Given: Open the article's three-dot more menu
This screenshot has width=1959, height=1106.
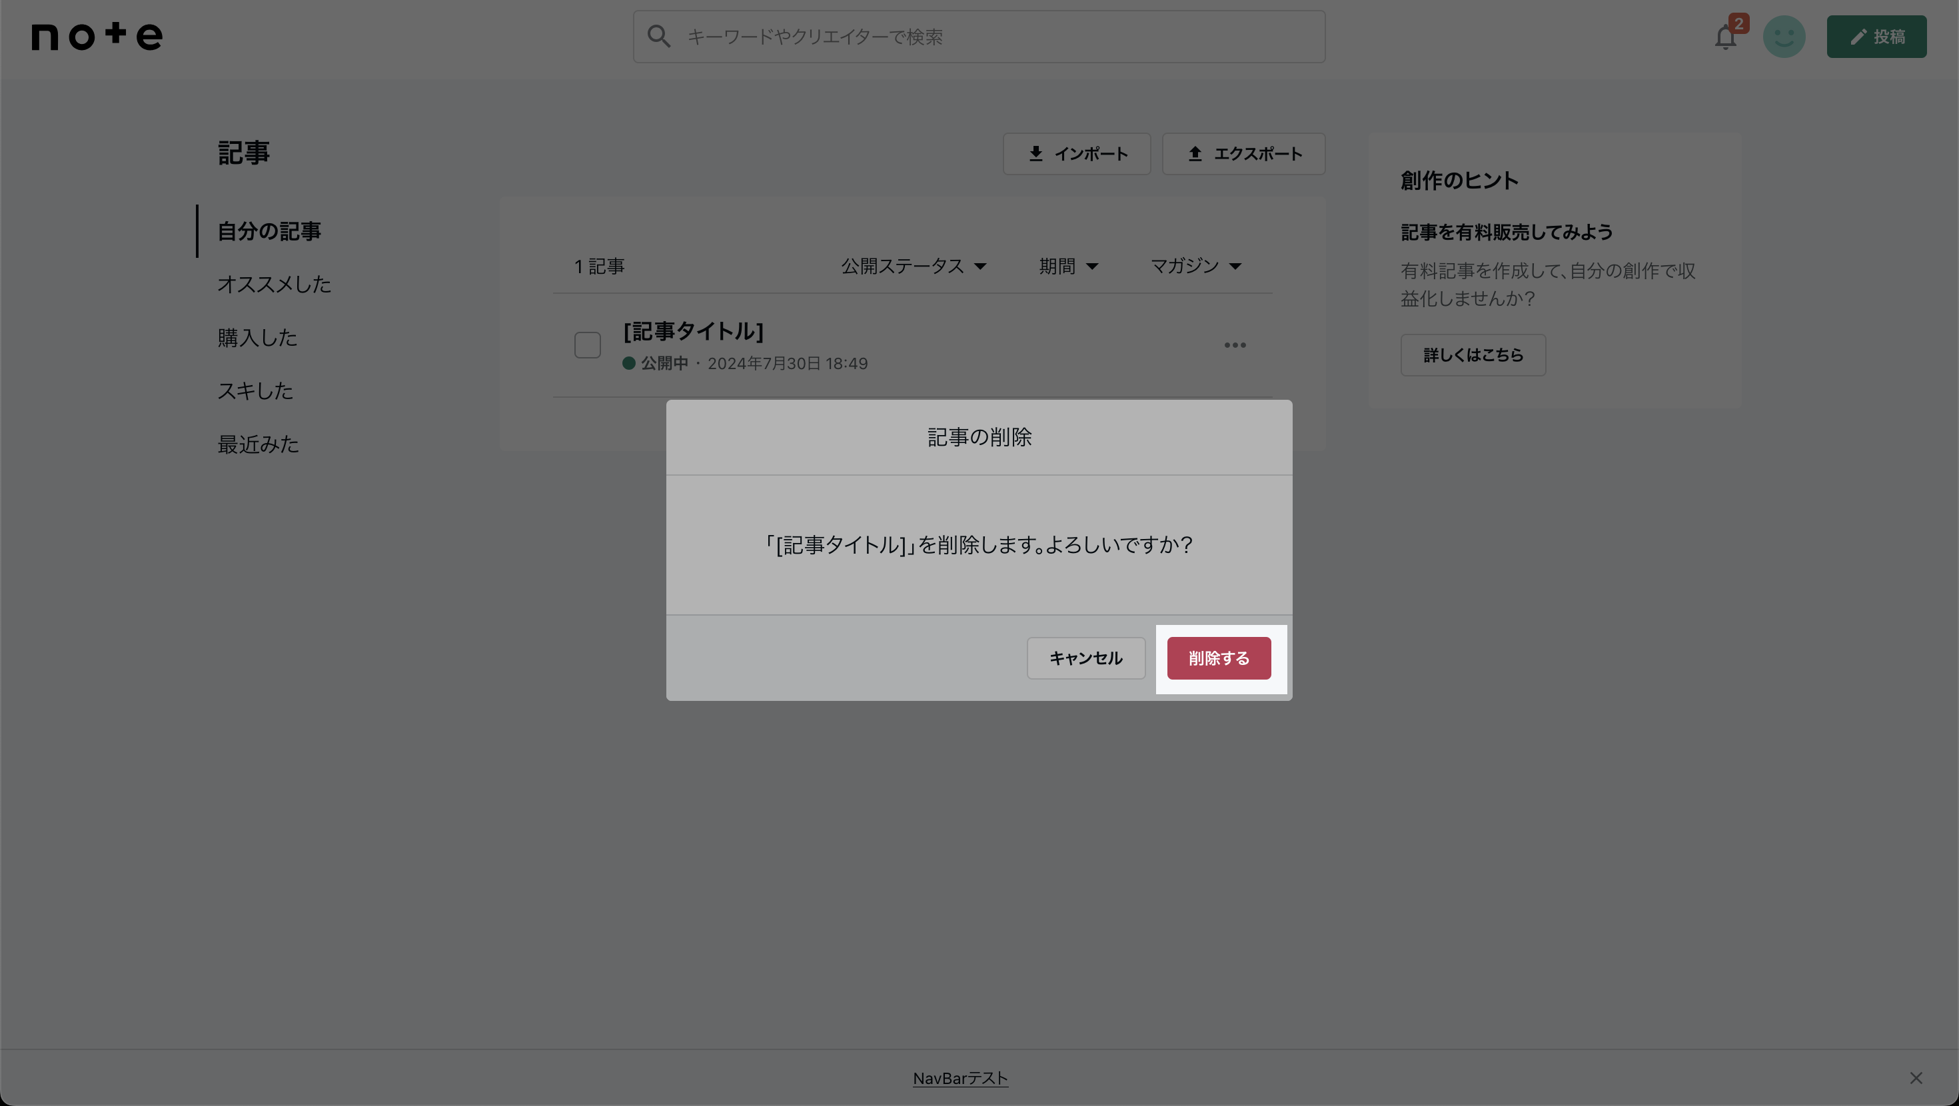Looking at the screenshot, I should (x=1234, y=345).
